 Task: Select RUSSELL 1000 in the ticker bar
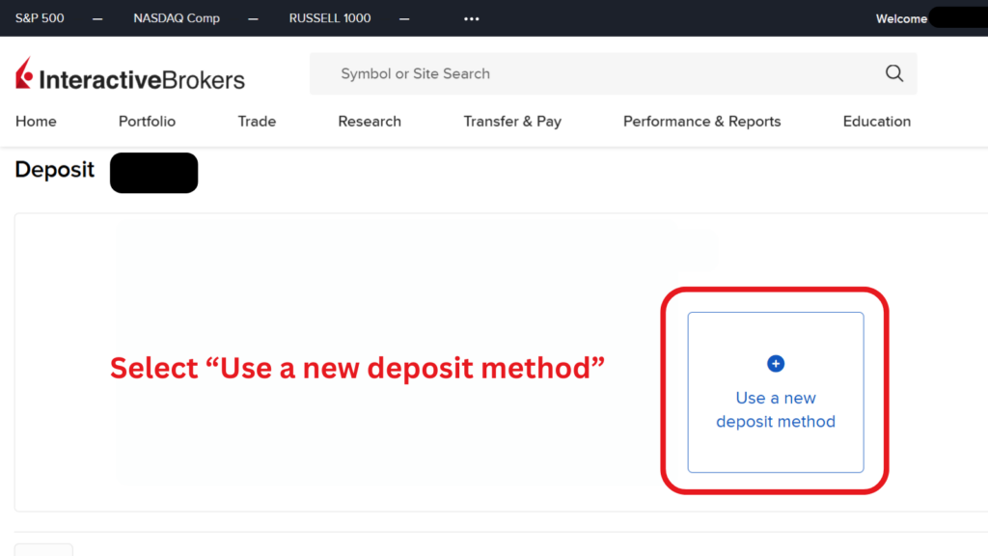point(330,17)
